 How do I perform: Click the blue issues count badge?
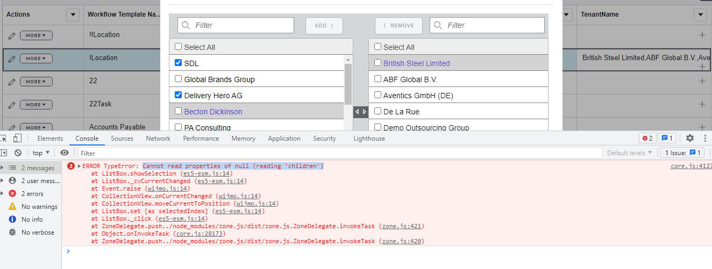point(667,139)
